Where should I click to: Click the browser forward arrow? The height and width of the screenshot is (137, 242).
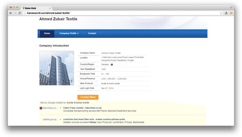coord(15,13)
